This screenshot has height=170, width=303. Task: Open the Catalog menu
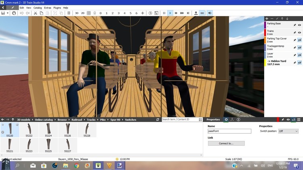tap(38, 8)
